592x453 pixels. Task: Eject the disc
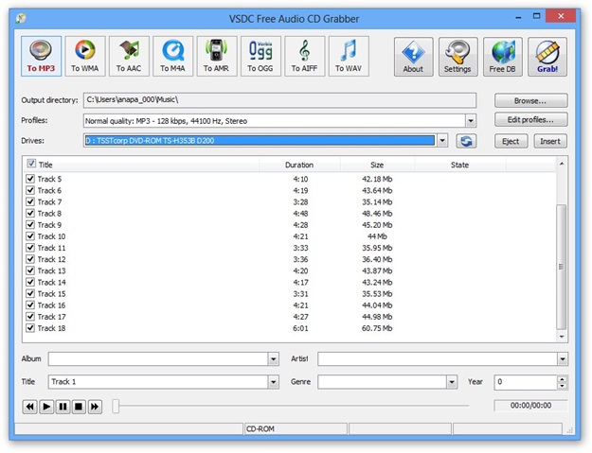coord(511,141)
